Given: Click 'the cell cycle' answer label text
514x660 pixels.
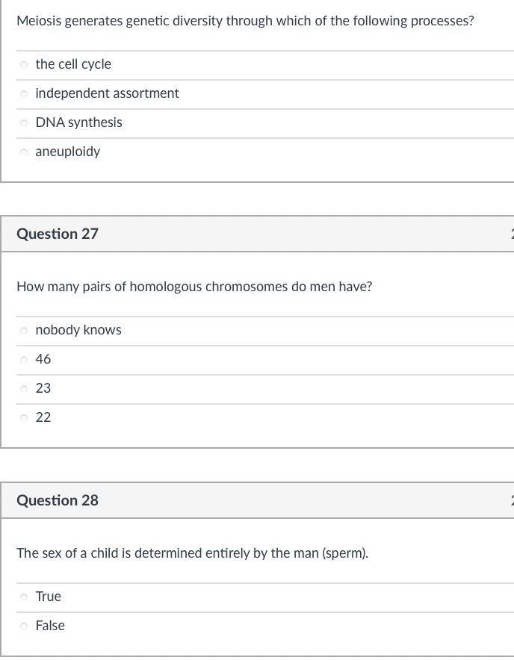Looking at the screenshot, I should (x=73, y=64).
